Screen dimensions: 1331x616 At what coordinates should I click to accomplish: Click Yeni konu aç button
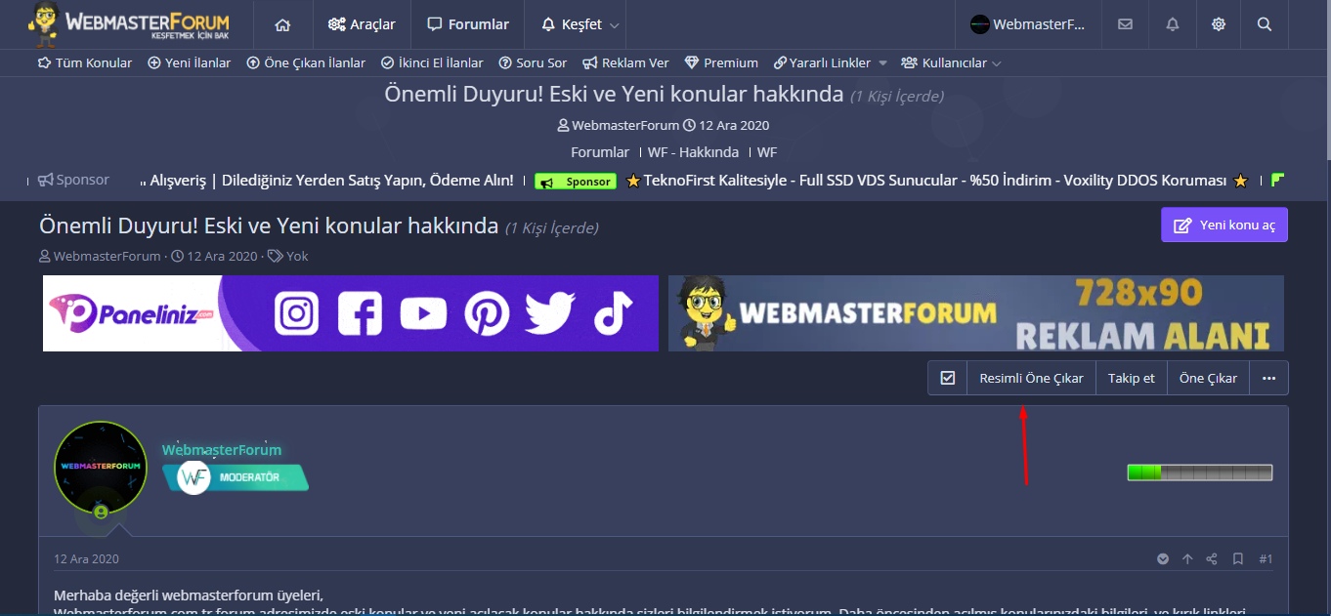[1224, 225]
